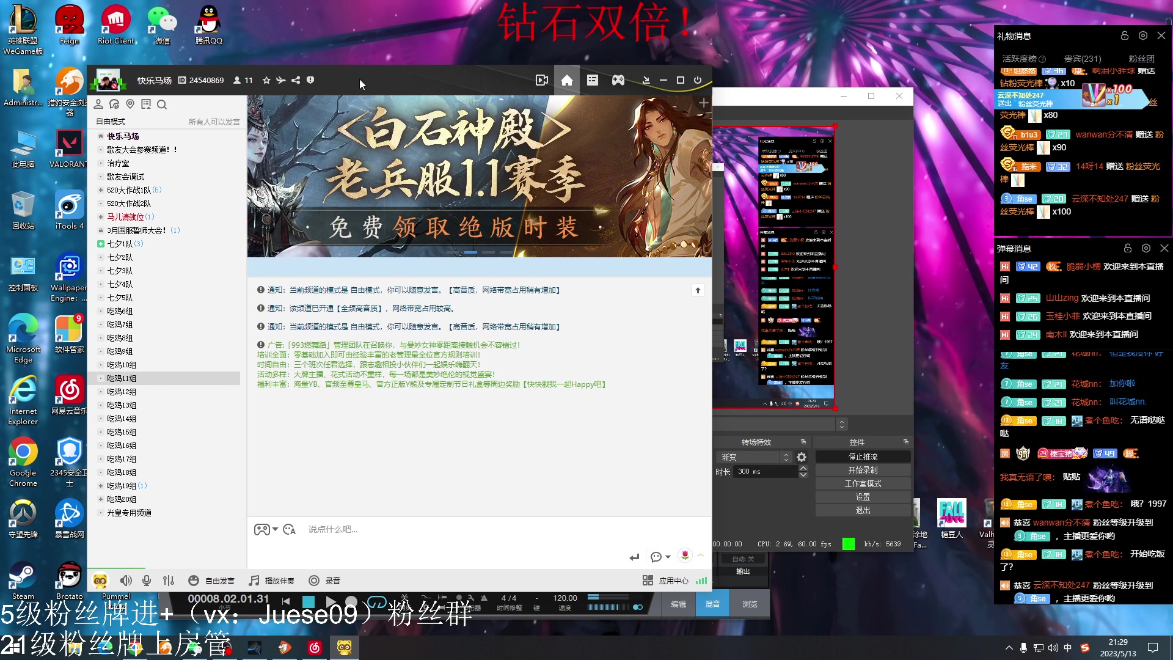Viewport: 1173px width, 660px height.
Task: Click the microphone icon in the bottom toolbar
Action: [x=147, y=581]
